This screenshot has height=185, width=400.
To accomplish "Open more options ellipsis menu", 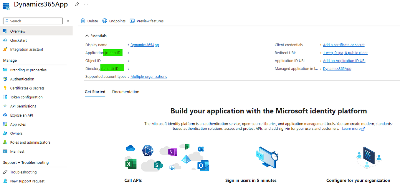I will (86, 4).
